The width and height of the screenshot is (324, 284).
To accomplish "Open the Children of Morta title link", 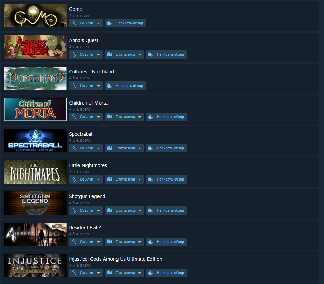I will tap(88, 103).
